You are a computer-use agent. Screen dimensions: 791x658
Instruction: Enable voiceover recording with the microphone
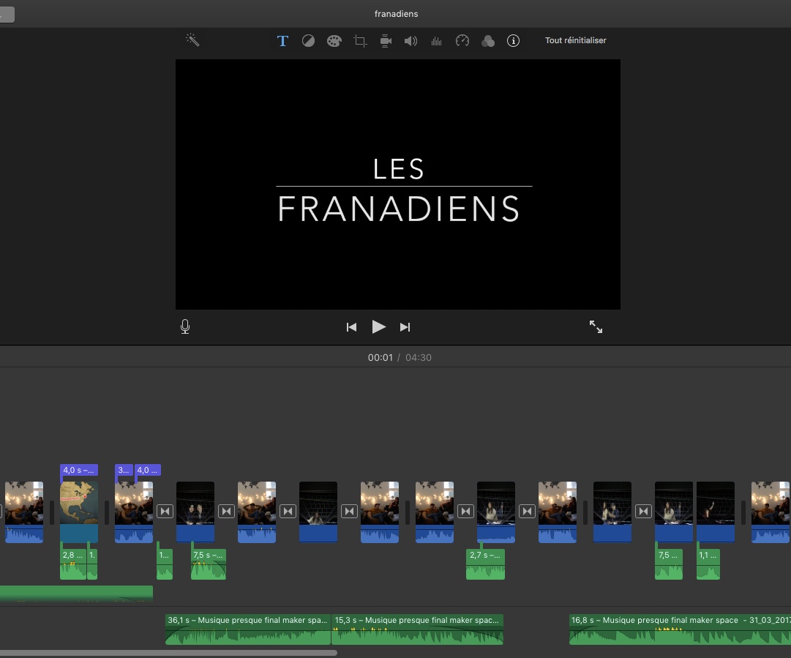184,326
